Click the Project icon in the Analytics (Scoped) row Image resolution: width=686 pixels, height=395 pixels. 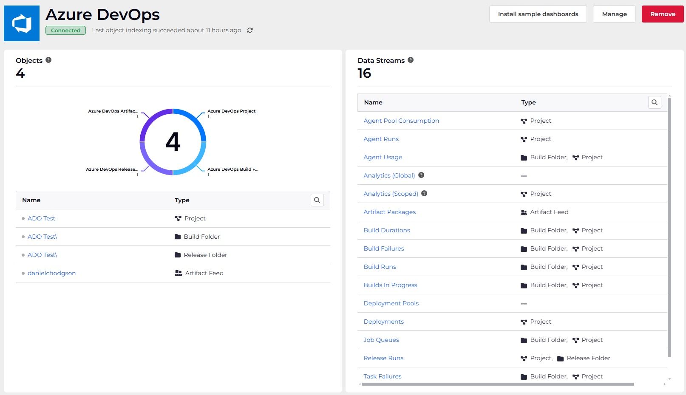click(524, 194)
